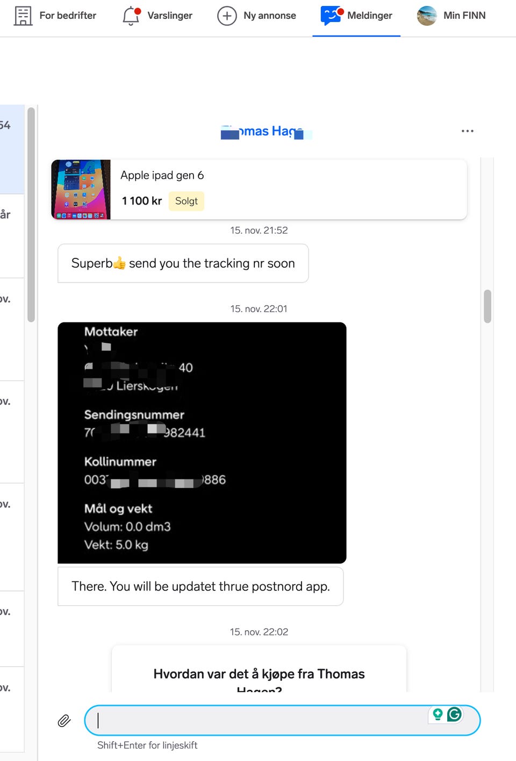Viewport: 516px width, 761px height.
Task: Select the Meldinger tab label
Action: tap(370, 16)
